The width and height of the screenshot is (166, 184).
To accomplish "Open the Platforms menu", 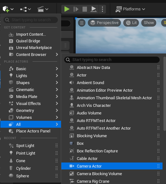I will pos(130,9).
